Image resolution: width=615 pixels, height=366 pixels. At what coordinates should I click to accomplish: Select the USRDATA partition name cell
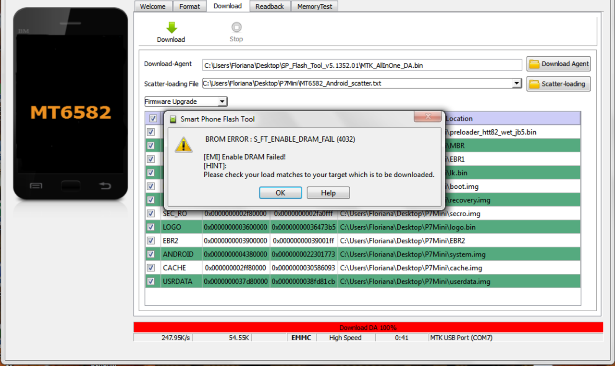pyautogui.click(x=181, y=281)
